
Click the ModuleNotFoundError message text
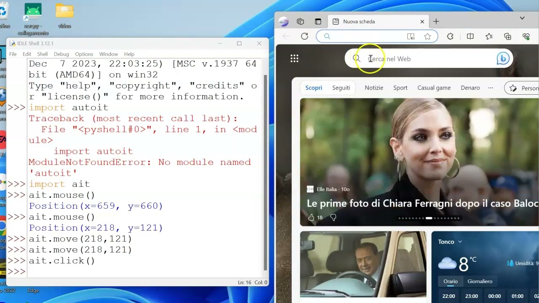tap(140, 167)
